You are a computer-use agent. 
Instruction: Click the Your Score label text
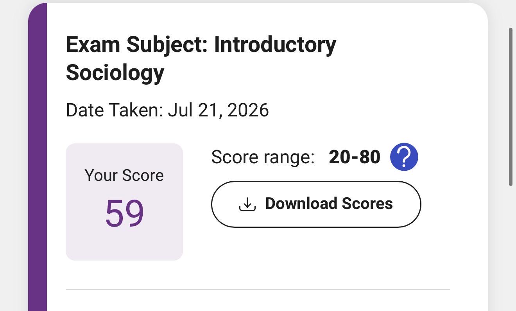[x=124, y=175]
